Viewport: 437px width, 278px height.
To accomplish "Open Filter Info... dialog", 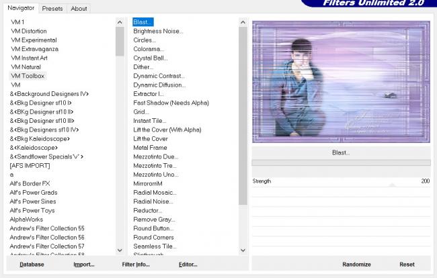I will coord(137,265).
